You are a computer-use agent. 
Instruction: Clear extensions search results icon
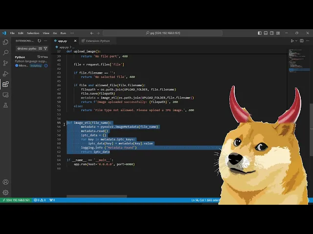pos(40,49)
